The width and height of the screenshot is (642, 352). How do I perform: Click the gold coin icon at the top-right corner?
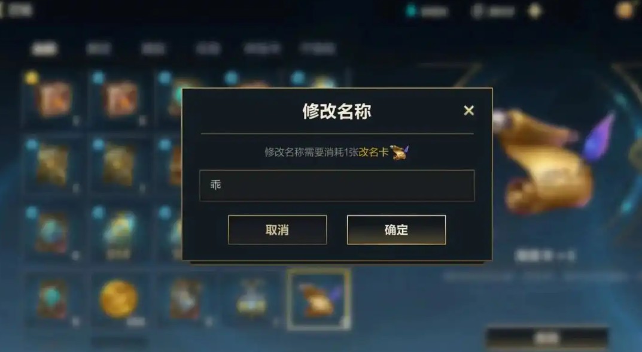pos(625,10)
